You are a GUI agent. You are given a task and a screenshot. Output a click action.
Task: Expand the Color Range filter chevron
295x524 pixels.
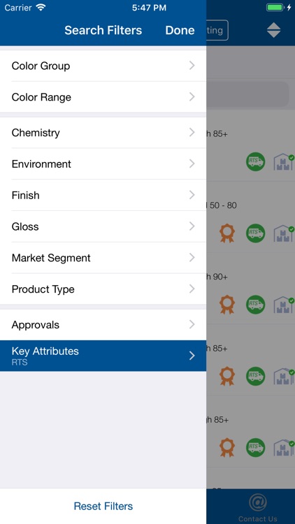[192, 97]
